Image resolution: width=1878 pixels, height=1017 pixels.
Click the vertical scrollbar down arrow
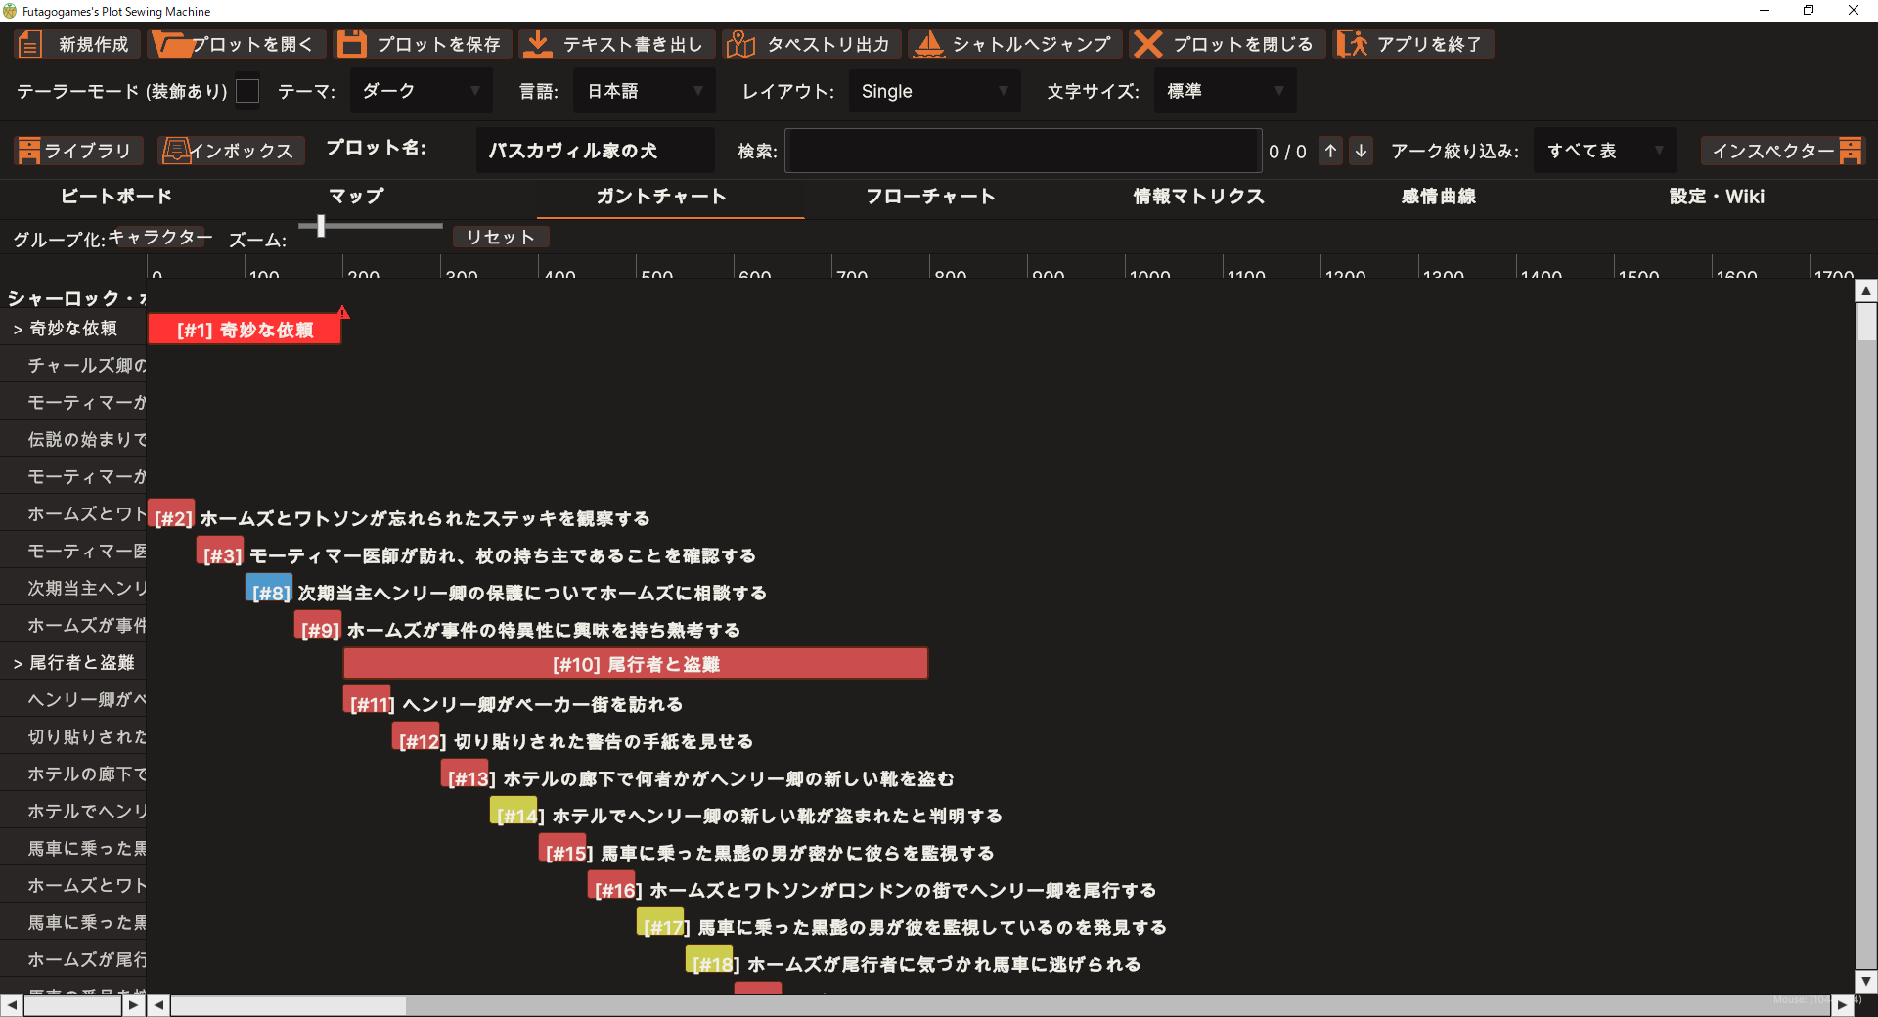(x=1866, y=981)
